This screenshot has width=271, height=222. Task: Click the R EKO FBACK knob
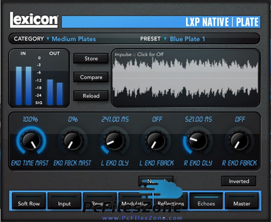pos(239,141)
